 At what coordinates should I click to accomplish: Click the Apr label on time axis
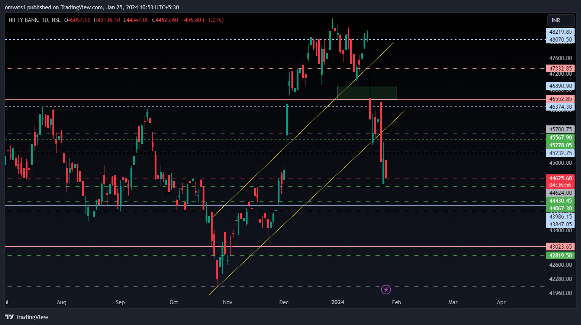click(x=501, y=302)
